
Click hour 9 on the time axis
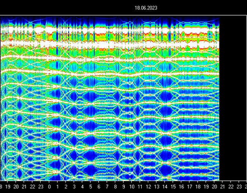click(124, 186)
